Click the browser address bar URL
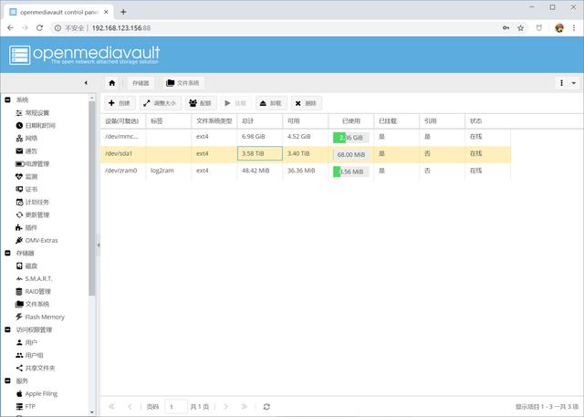Viewport: 584px width, 417px height. pos(121,28)
